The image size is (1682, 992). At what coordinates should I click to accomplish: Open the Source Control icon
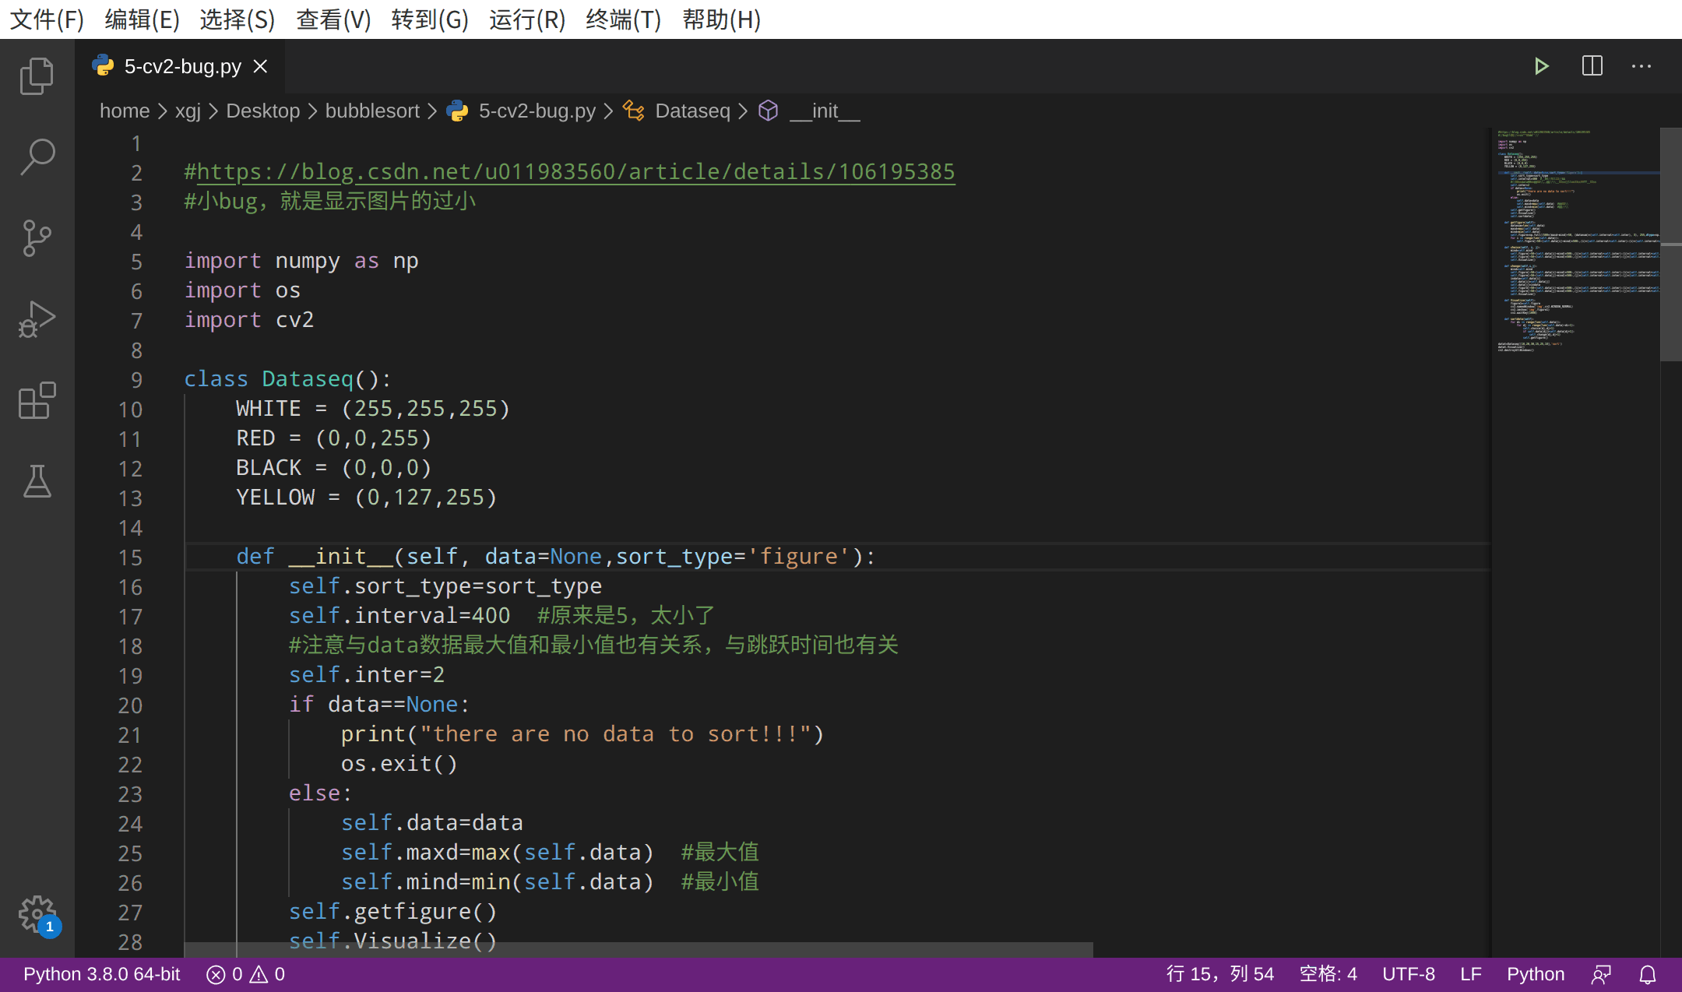click(37, 238)
